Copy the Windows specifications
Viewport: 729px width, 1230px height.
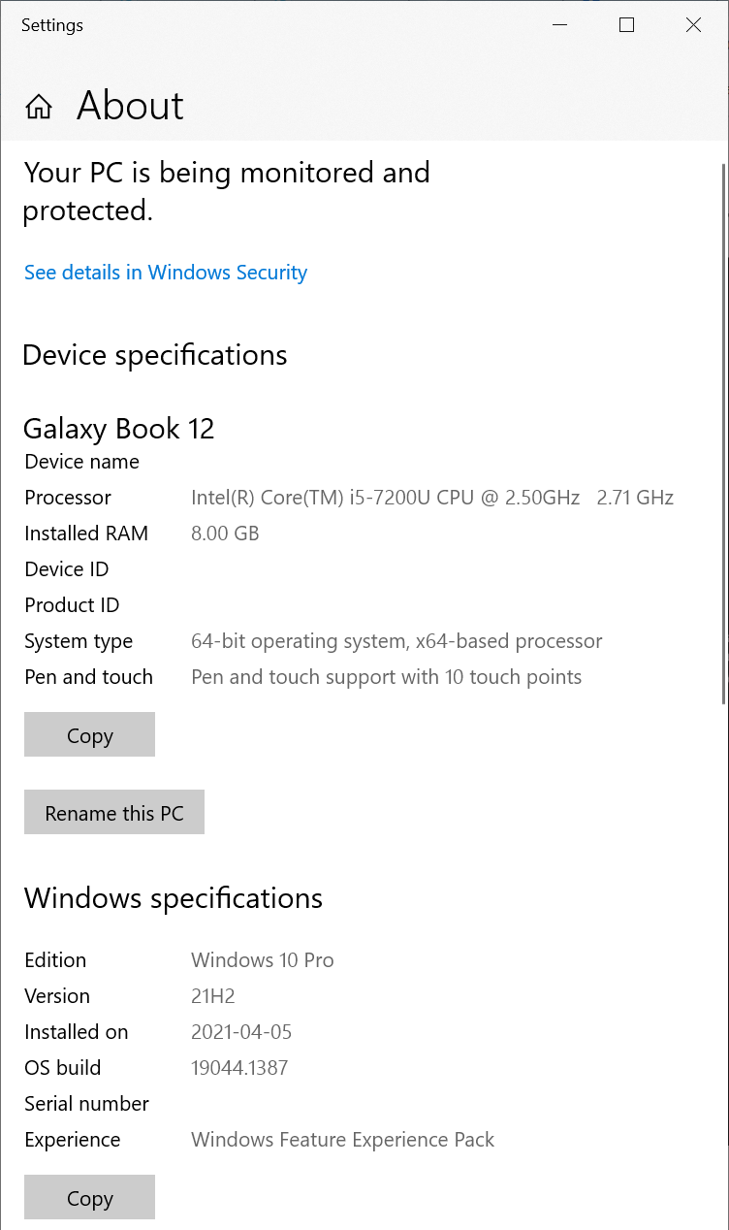click(x=89, y=1197)
